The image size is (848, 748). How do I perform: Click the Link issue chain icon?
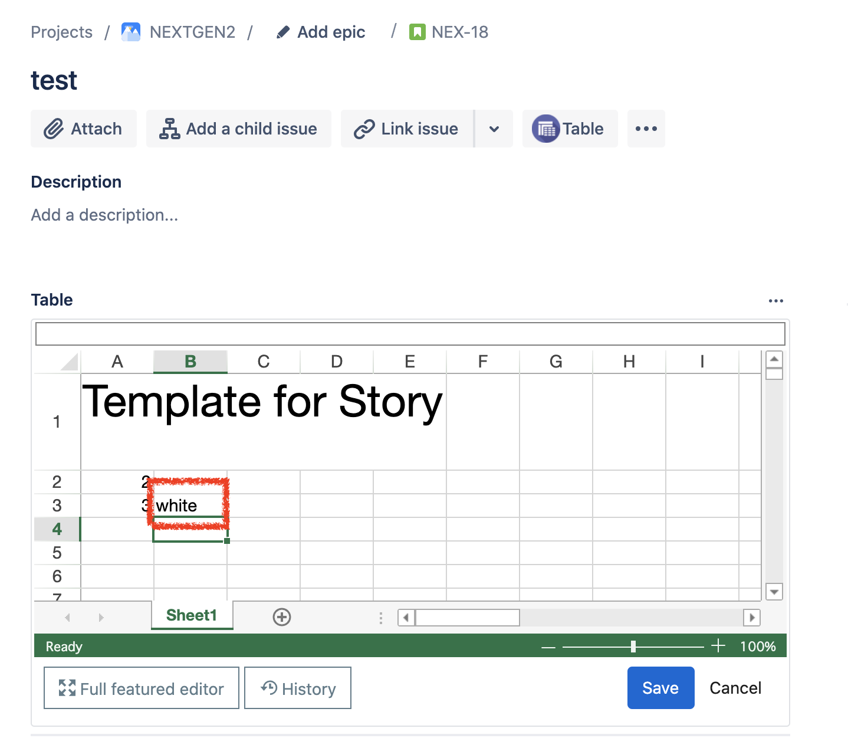coord(364,129)
